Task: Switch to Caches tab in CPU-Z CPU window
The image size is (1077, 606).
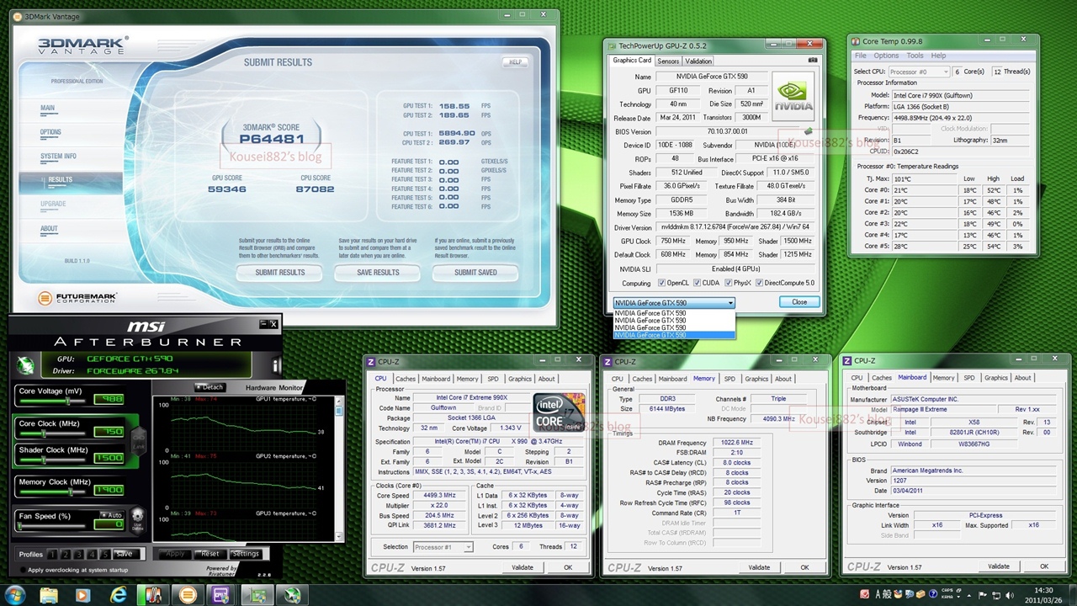Action: point(406,379)
